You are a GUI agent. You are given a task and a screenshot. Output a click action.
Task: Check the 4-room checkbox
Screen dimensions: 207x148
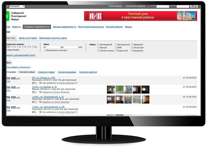pyautogui.click(x=28, y=47)
